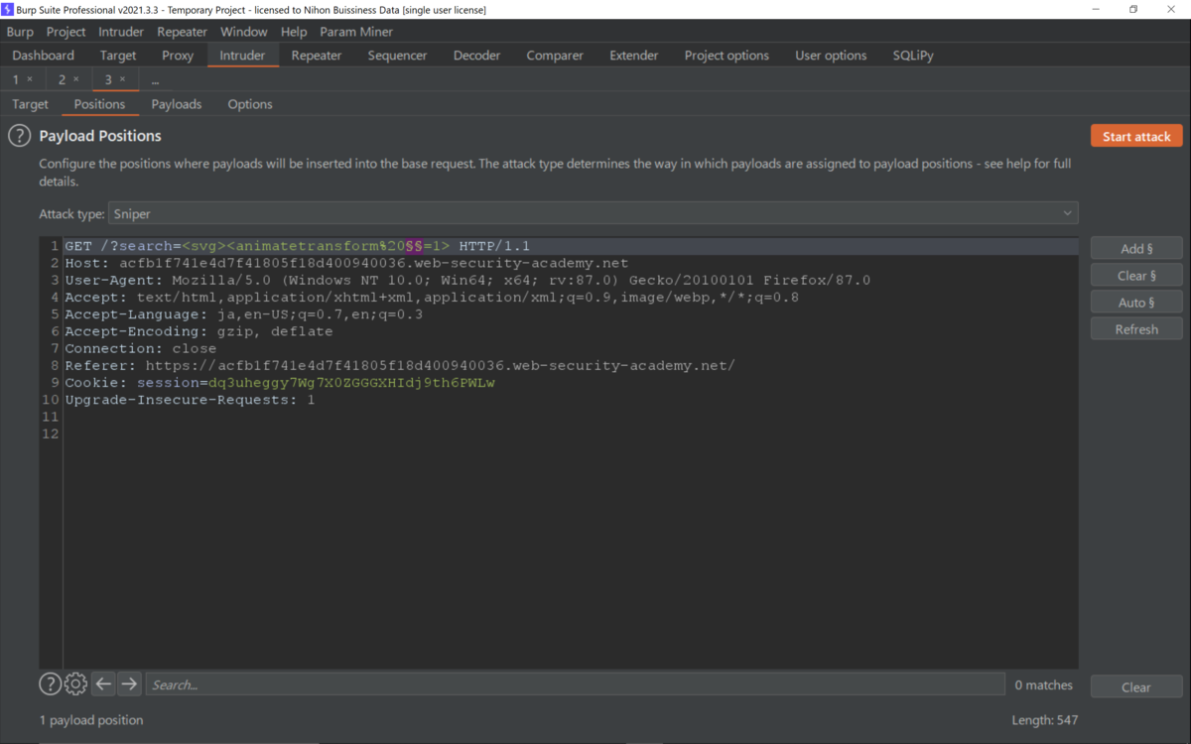Switch to the Decoder tab
The width and height of the screenshot is (1191, 744).
[477, 56]
